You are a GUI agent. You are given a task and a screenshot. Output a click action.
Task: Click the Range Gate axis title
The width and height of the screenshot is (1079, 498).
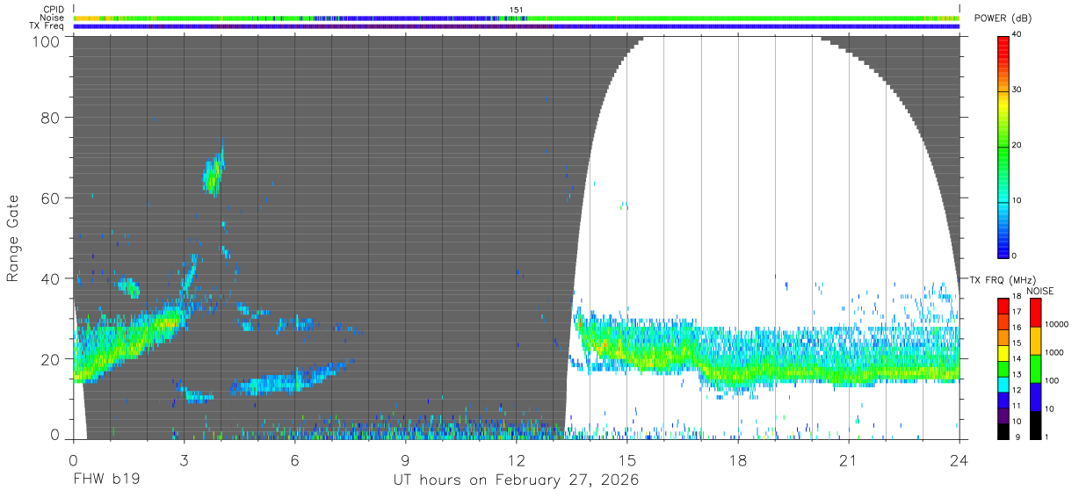tap(13, 238)
